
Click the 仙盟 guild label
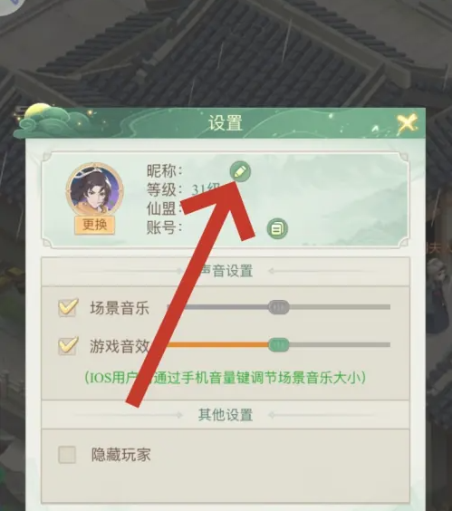165,208
